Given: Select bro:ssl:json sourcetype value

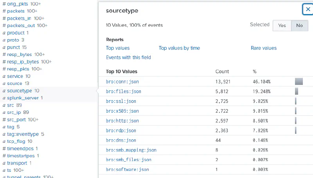Looking at the screenshot, I should point(121,101).
